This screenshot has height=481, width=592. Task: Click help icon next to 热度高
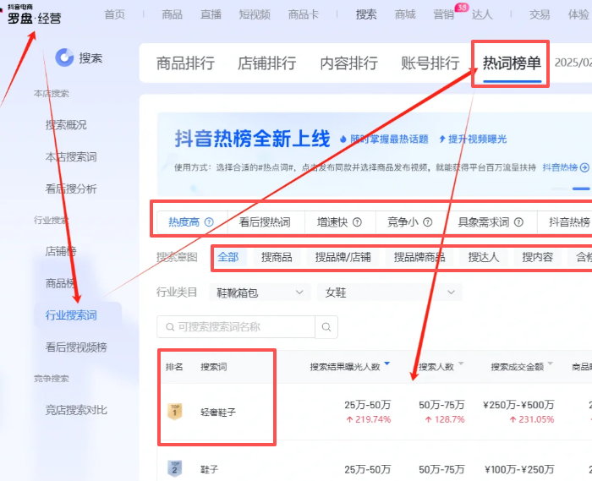coord(209,222)
